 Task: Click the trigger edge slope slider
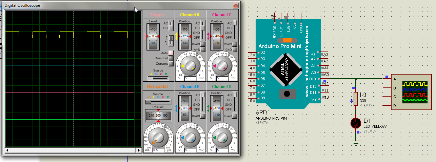pos(171,41)
